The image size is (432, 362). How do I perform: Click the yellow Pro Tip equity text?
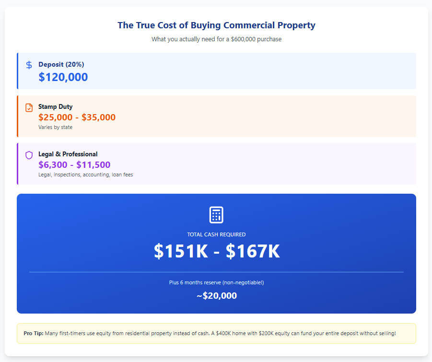[221, 333]
